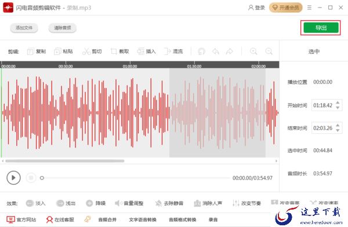
Task: Apply the 淡出 (fade out) effect
Action: 66,203
